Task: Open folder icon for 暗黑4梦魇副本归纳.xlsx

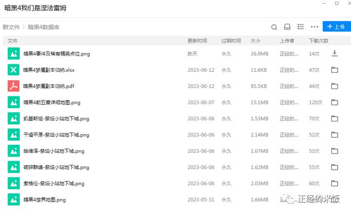Action: (x=335, y=70)
